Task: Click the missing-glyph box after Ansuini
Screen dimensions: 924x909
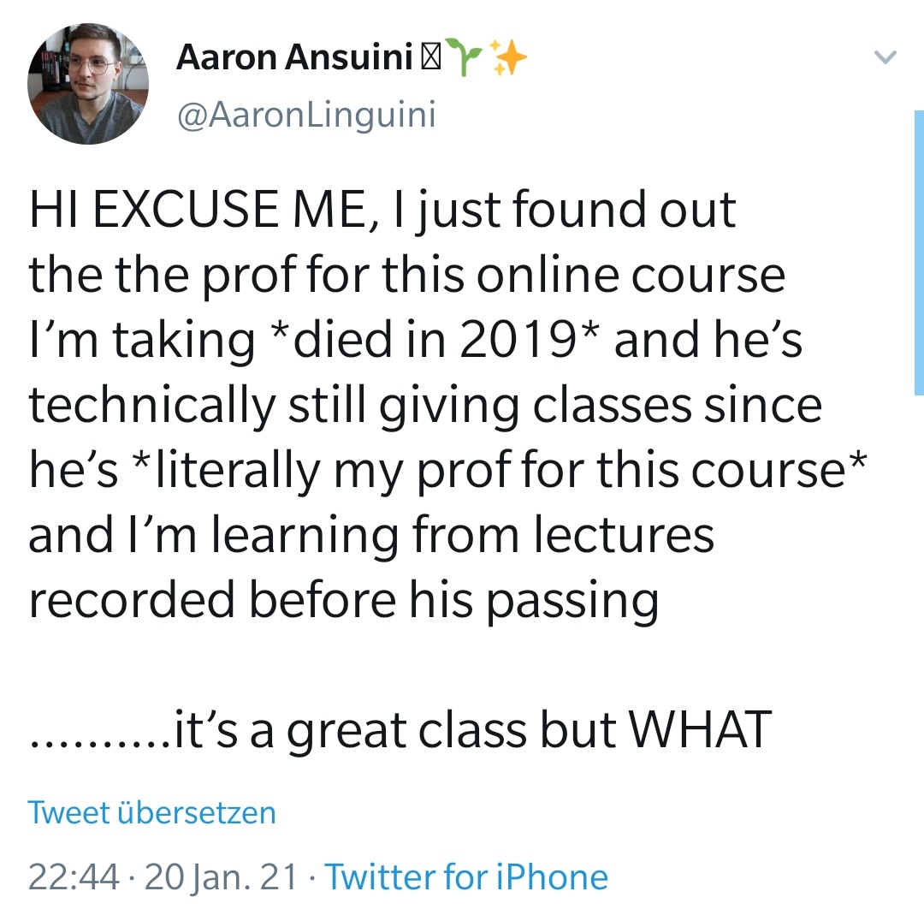Action: click(x=429, y=59)
